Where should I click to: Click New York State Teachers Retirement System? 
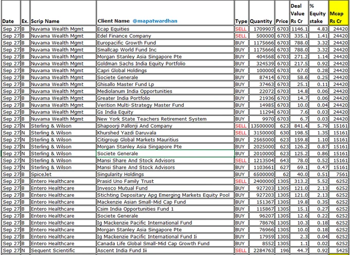coord(165,119)
